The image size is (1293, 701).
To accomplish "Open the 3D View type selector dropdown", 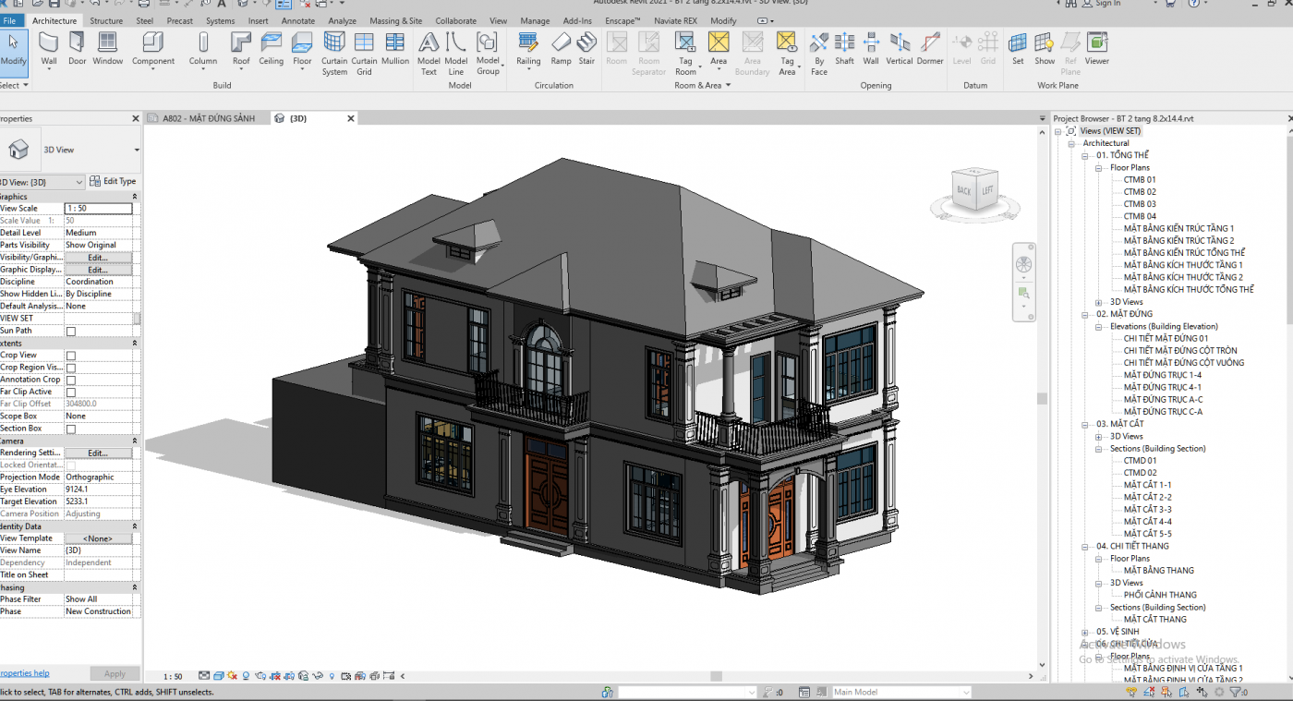I will coord(137,150).
